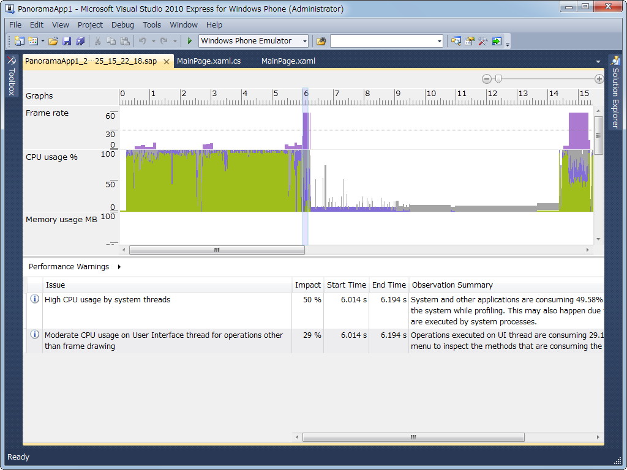This screenshot has width=627, height=470.
Task: Select the High CPU usage by system threads row
Action: 315,310
